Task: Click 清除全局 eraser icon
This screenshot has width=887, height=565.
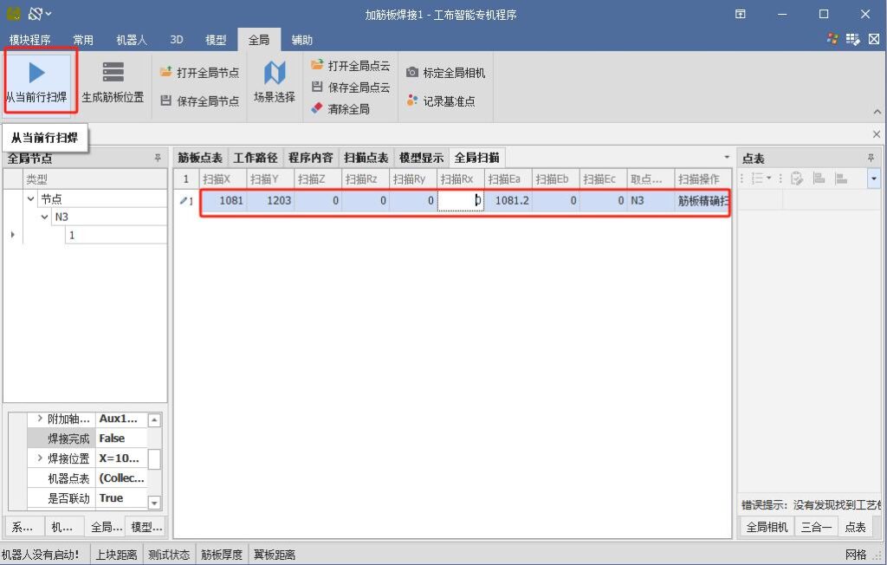Action: point(317,109)
